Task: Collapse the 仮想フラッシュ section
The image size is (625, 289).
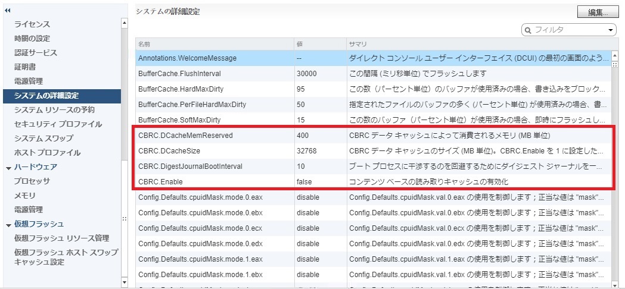Action: point(8,224)
